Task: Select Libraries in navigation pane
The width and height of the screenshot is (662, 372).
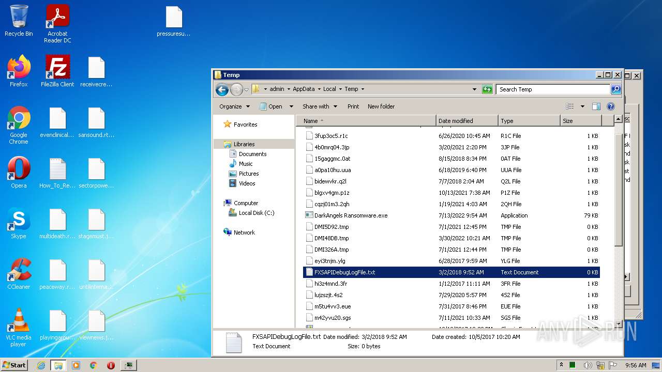Action: 244,144
